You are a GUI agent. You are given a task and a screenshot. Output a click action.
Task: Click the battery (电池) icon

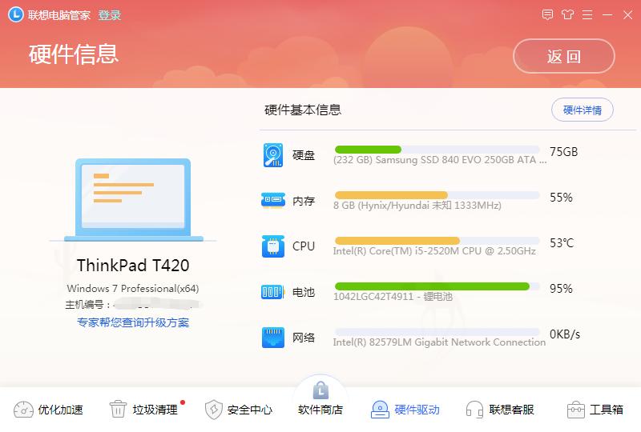[x=272, y=292]
